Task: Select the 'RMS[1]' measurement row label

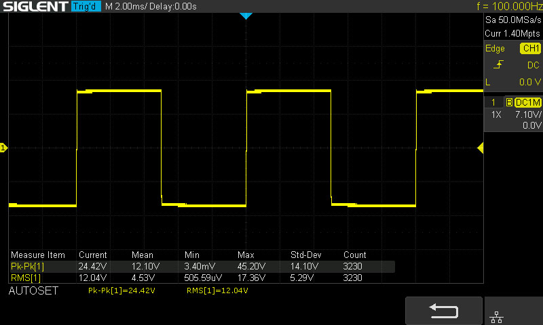Action: coord(26,278)
